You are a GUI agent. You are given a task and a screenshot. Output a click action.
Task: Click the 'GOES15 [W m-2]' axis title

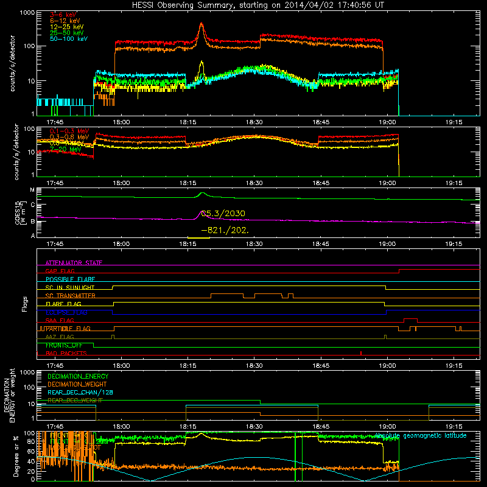19,212
